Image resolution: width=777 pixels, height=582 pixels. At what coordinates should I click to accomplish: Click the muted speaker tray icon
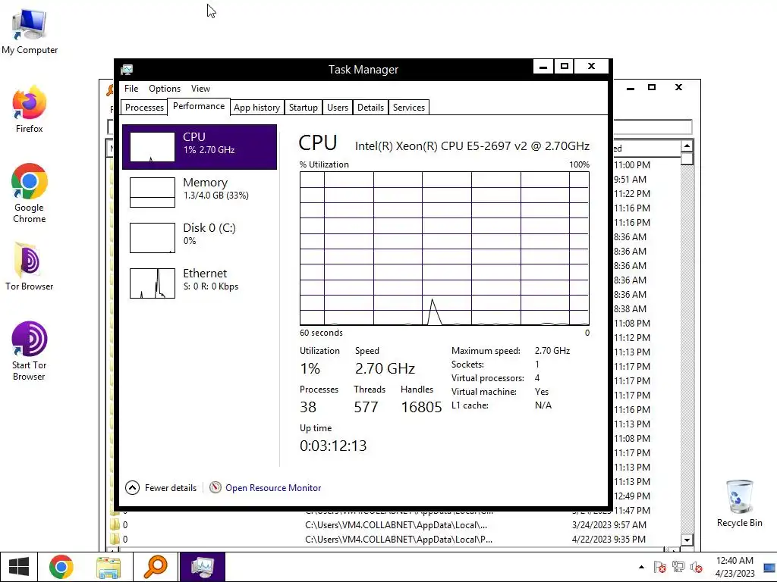coord(697,567)
